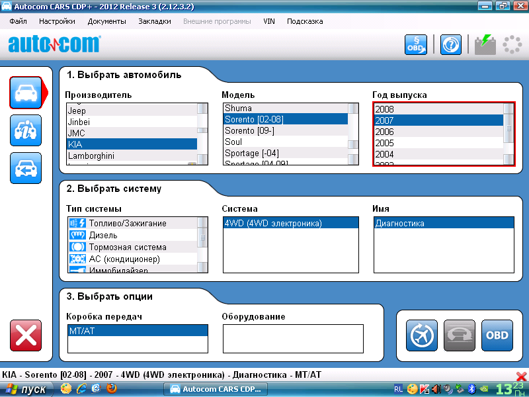The height and width of the screenshot is (397, 529).
Task: Click the third sidebar car with arrow icon
Action: 26,168
